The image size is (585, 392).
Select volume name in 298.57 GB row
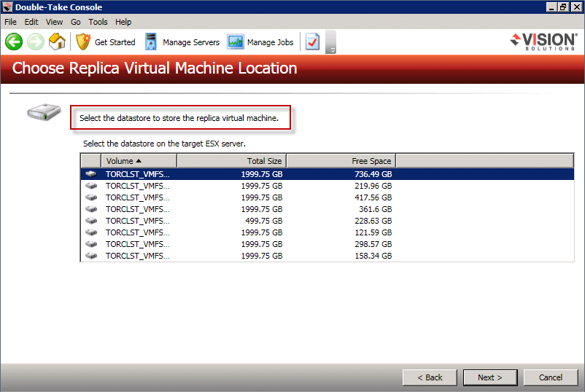point(137,244)
